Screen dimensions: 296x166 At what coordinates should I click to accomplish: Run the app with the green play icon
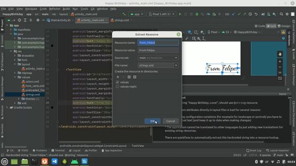pos(180,14)
